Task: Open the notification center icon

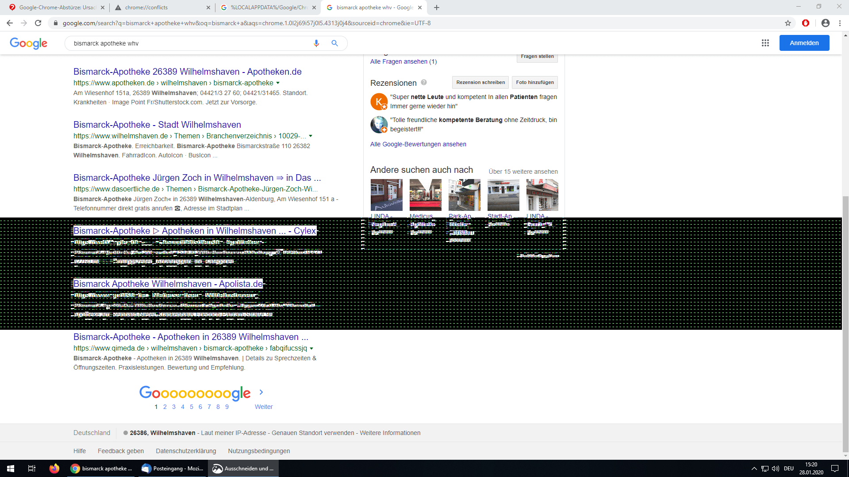Action: click(x=835, y=469)
